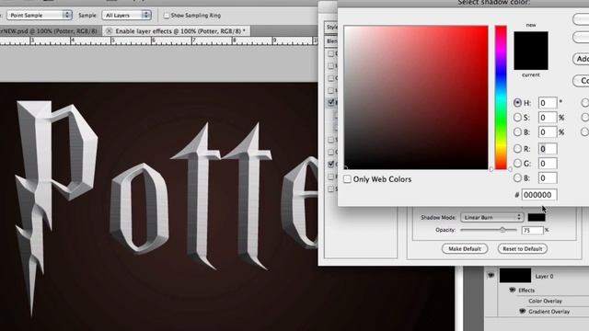
Task: Click the brightness percent input field
Action: [548, 132]
